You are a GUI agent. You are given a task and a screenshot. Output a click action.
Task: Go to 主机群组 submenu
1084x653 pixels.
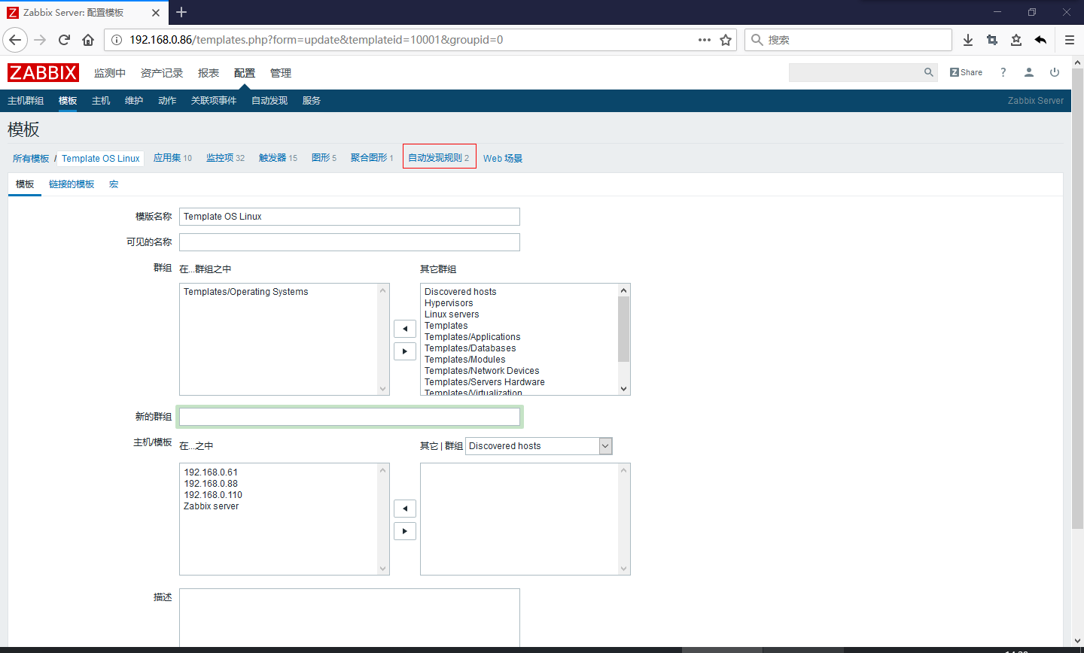26,101
